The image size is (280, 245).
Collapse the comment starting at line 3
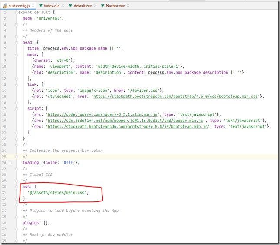pyautogui.click(x=16, y=24)
